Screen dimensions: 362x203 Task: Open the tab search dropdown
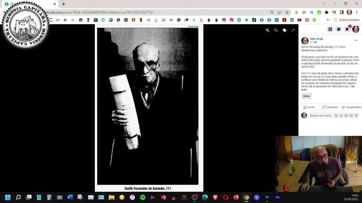324,4
